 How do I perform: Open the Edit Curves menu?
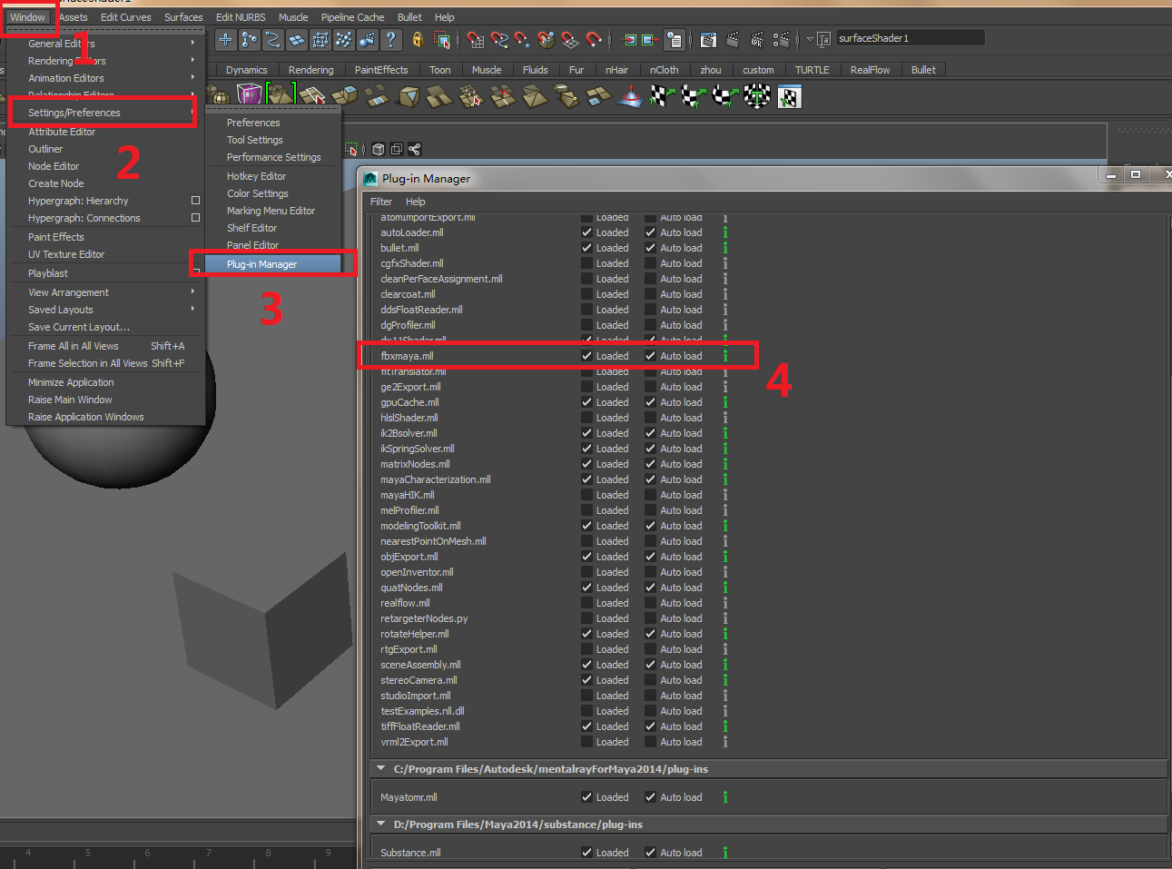[x=126, y=17]
